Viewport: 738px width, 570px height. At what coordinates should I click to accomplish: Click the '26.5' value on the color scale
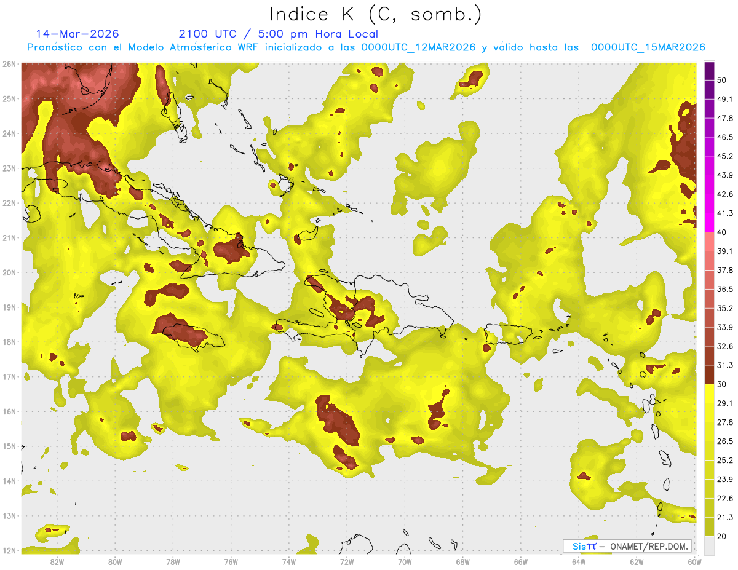click(x=725, y=441)
